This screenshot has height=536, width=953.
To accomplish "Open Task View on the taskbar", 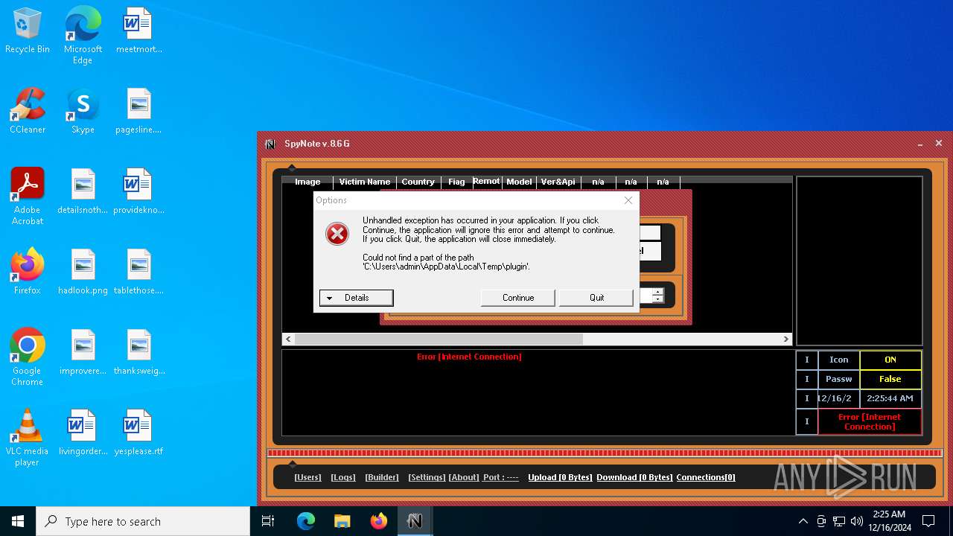I will tap(268, 521).
